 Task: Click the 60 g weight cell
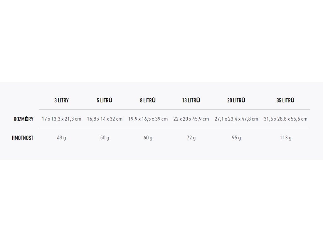148,138
